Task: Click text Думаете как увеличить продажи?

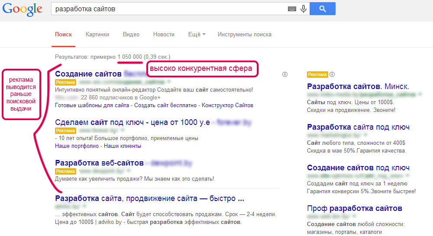Action: (x=99, y=179)
